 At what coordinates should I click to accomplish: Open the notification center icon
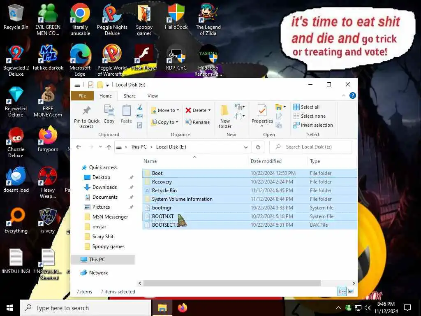[407, 308]
